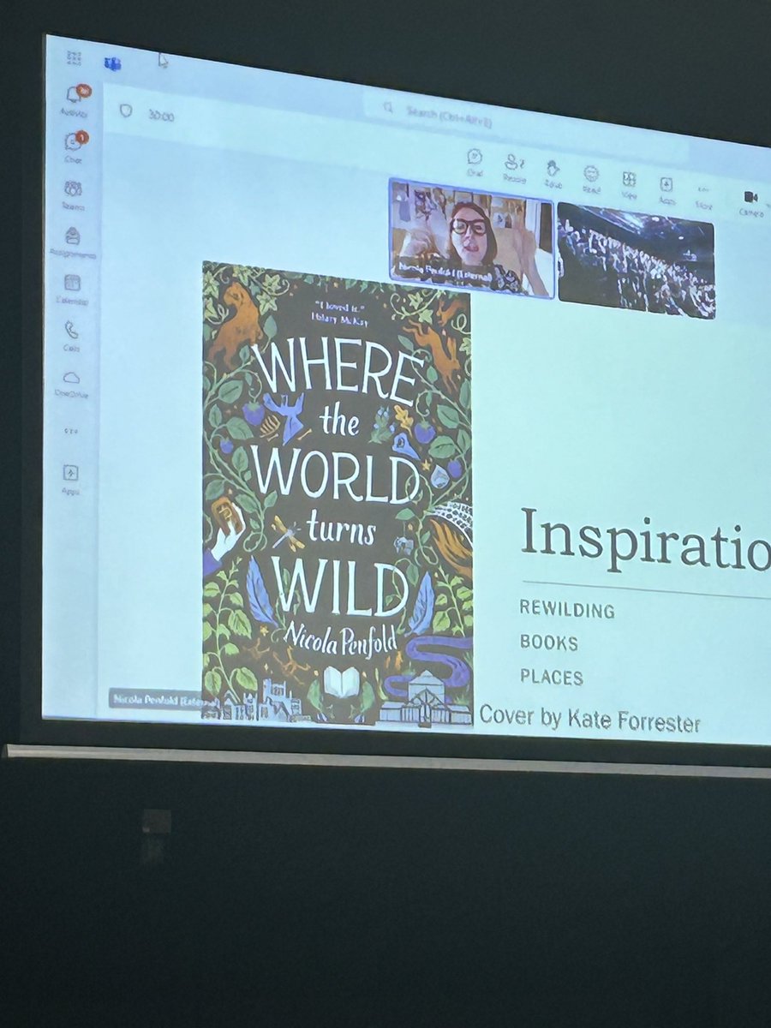
Task: Click the meeting shield security icon
Action: coord(126,111)
